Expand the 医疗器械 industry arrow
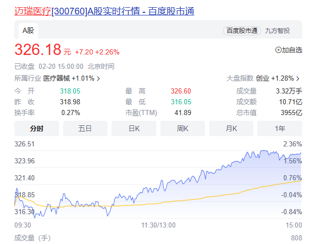This screenshot has height=244, width=313. [98, 79]
